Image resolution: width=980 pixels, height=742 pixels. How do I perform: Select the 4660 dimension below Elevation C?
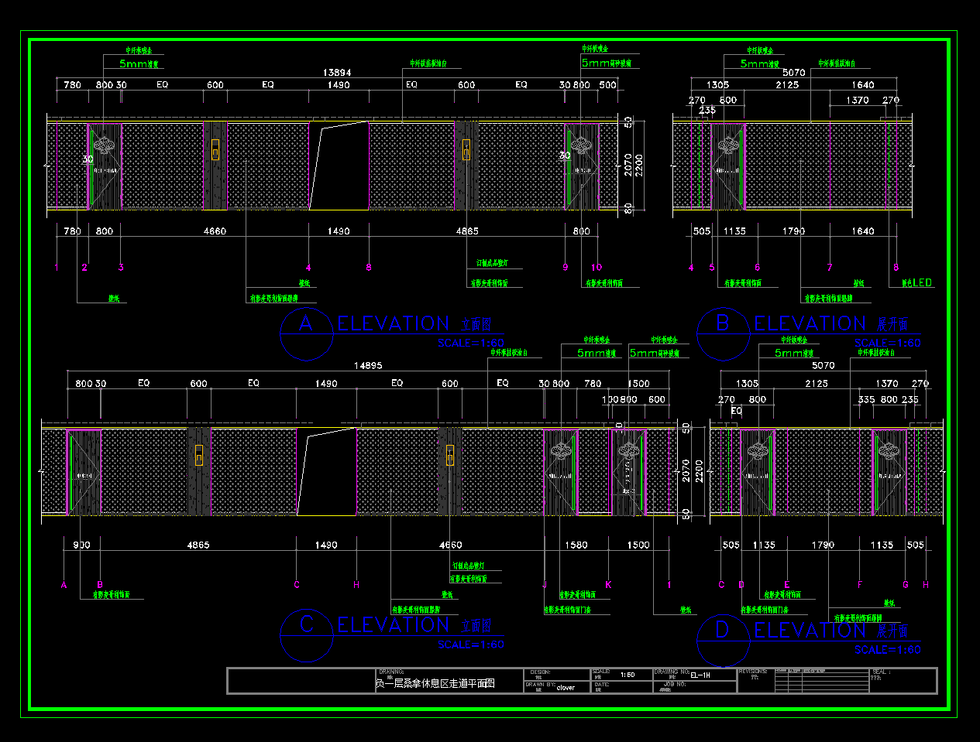(x=450, y=545)
